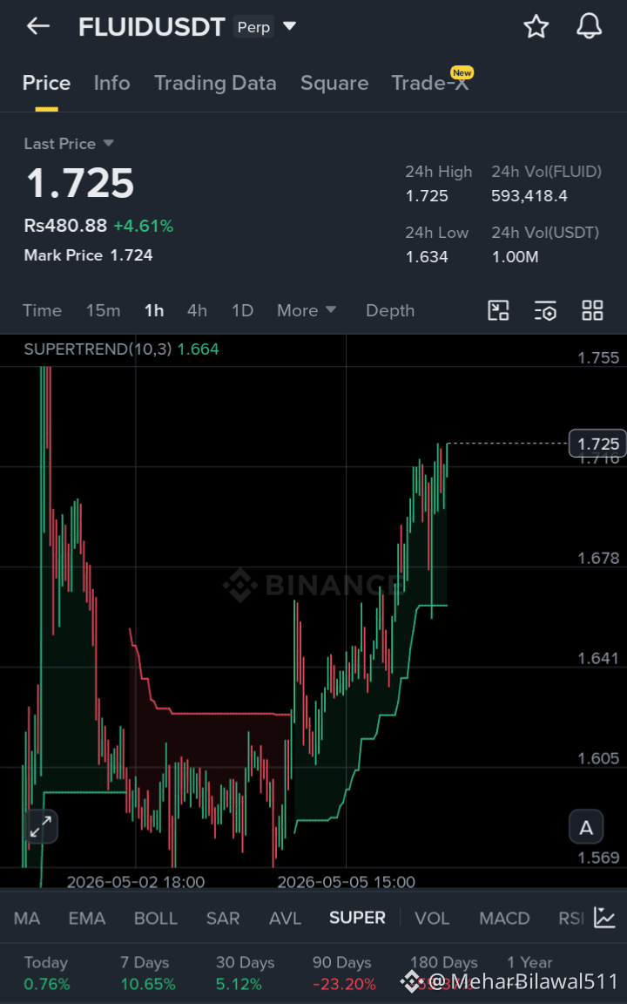Image resolution: width=627 pixels, height=1004 pixels.
Task: Tap the 7 Days 10.65% performance
Action: [x=148, y=983]
